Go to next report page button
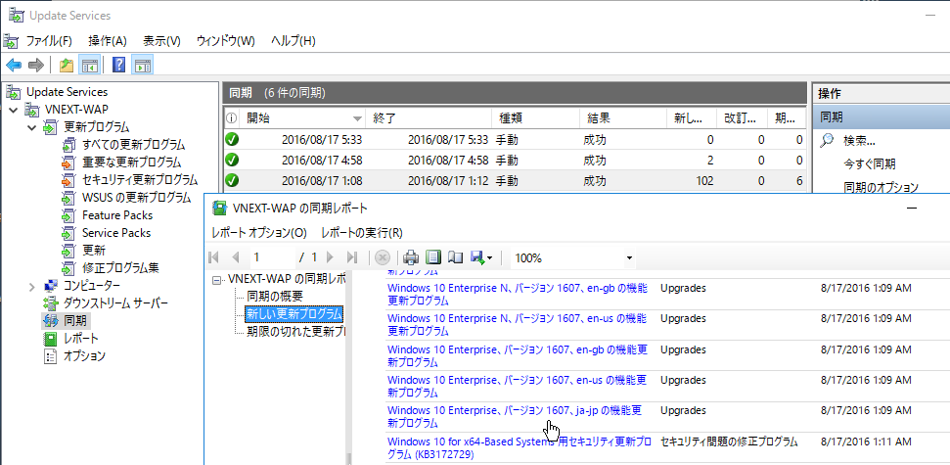 pyautogui.click(x=330, y=257)
